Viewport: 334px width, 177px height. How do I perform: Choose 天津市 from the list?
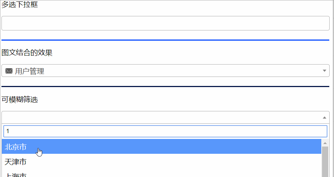(x=16, y=162)
